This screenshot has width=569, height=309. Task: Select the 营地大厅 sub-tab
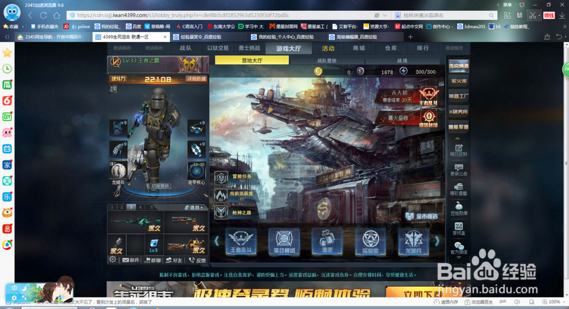pos(252,60)
